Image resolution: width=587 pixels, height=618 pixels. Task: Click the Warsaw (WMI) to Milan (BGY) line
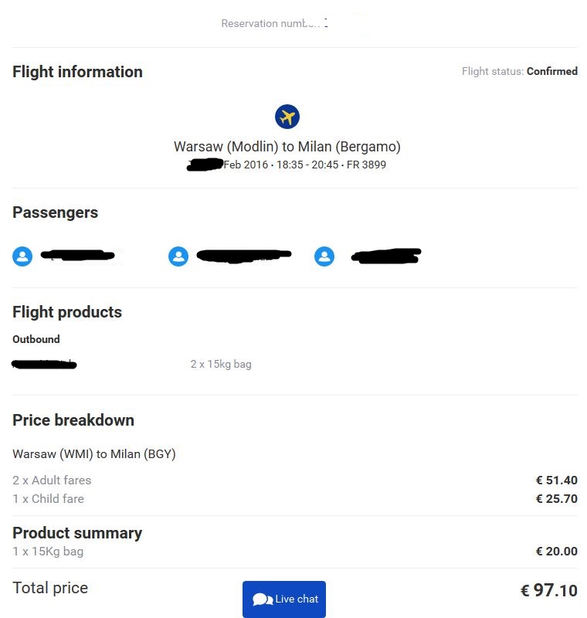click(94, 454)
